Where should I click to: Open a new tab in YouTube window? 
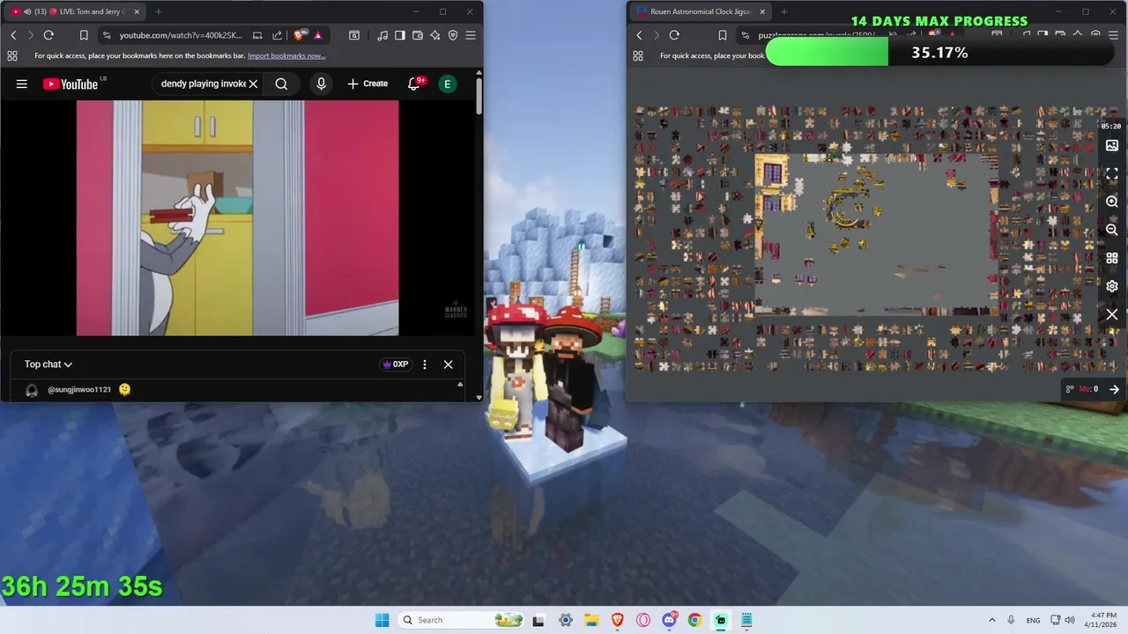159,11
